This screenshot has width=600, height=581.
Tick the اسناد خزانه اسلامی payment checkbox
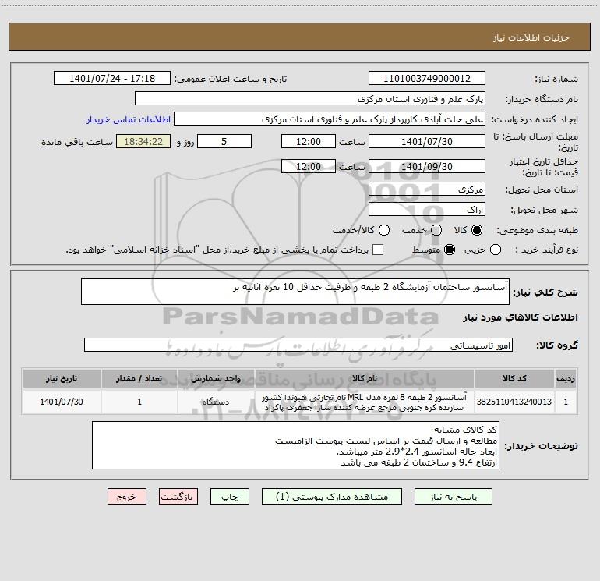click(x=378, y=250)
